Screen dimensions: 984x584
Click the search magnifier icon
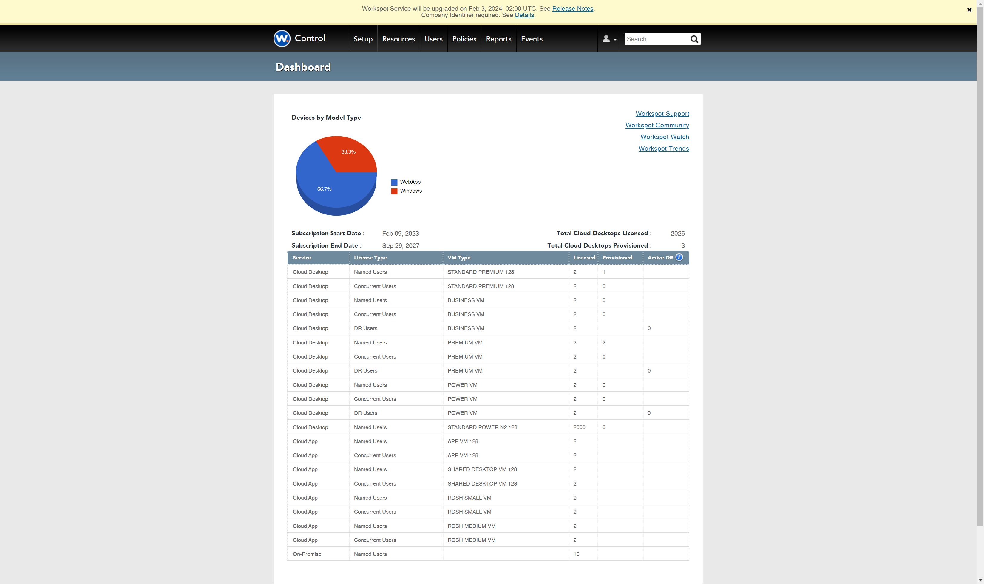pyautogui.click(x=694, y=39)
